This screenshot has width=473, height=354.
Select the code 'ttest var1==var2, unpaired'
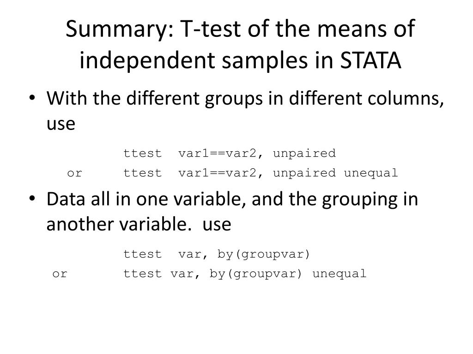point(230,153)
